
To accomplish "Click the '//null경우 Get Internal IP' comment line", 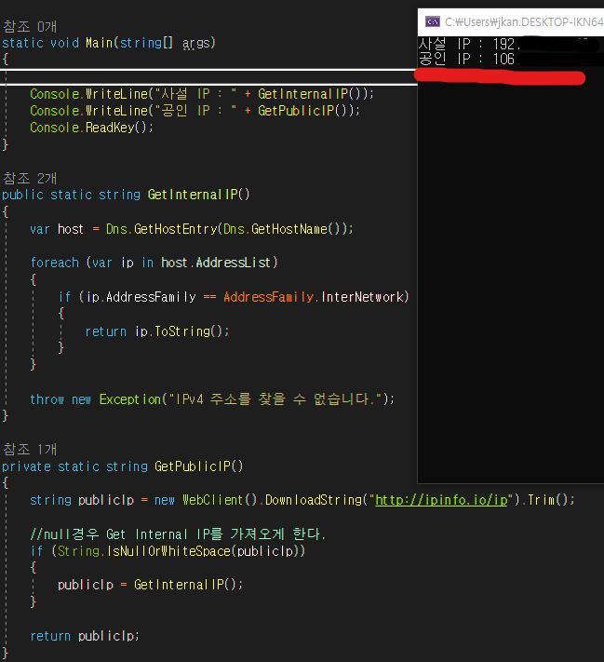I will (x=178, y=534).
